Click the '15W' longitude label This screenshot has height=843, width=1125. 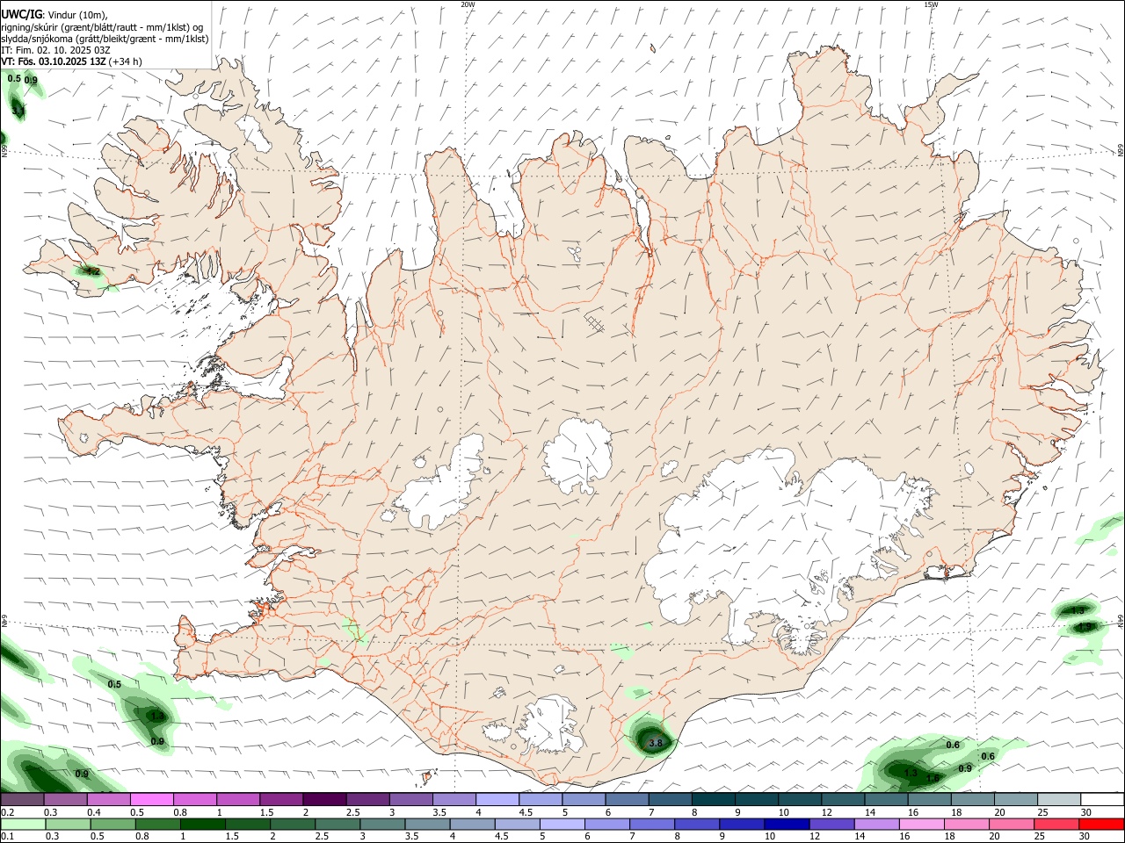tap(931, 4)
